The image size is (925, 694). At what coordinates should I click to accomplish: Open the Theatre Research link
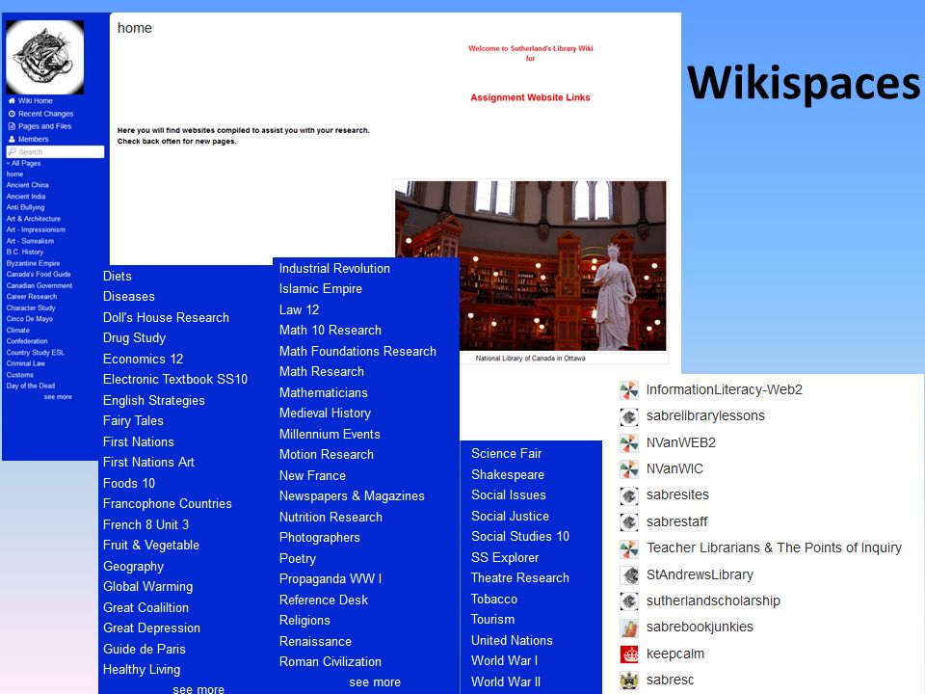[519, 578]
